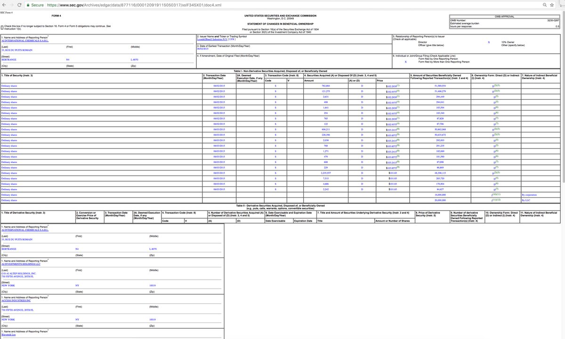Click the browser back arrow

click(x=5, y=5)
